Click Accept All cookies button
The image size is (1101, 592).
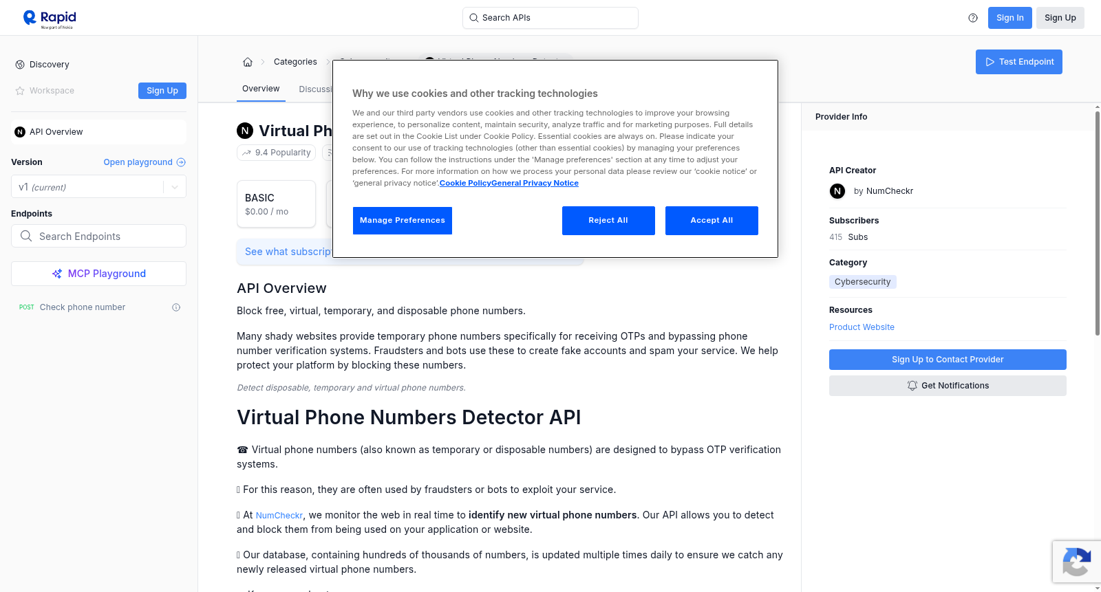712,221
